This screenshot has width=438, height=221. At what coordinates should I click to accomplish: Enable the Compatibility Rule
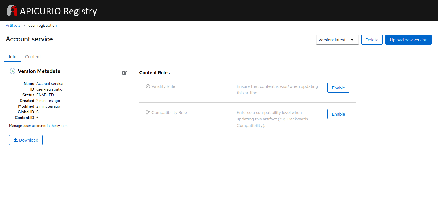[338, 114]
